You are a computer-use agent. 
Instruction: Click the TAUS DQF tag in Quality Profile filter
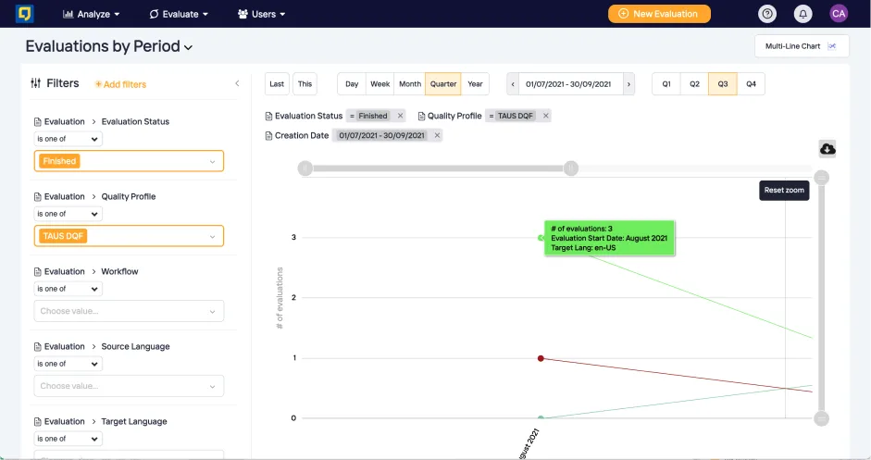[63, 236]
